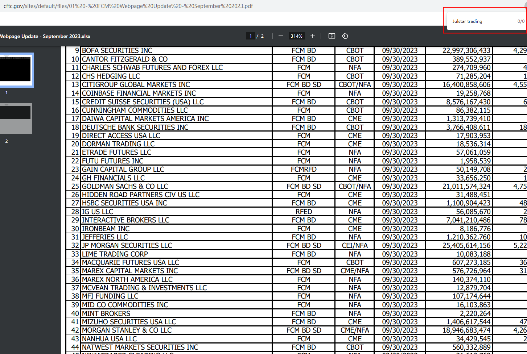This screenshot has width=527, height=354.
Task: Click the fit to page icon
Action: click(332, 36)
